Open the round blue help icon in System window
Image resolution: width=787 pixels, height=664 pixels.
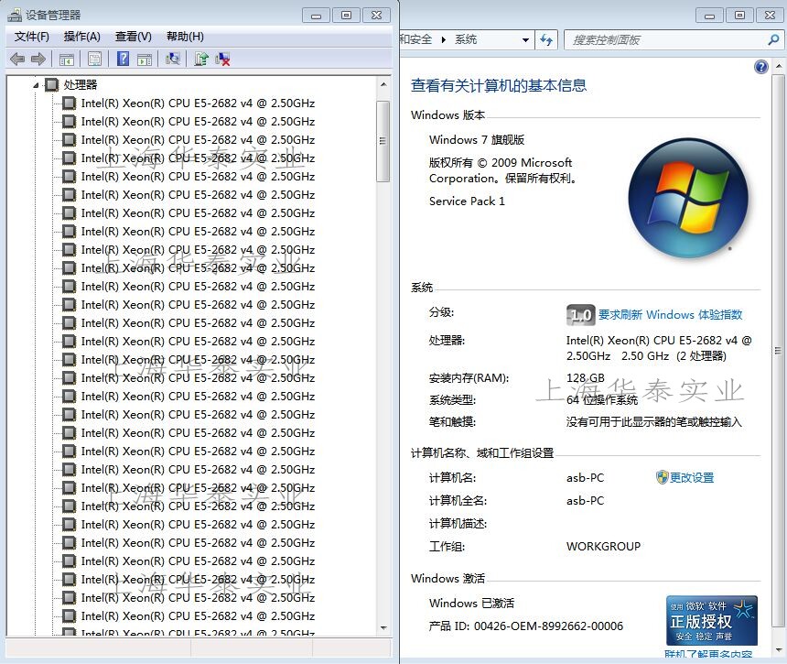point(760,67)
